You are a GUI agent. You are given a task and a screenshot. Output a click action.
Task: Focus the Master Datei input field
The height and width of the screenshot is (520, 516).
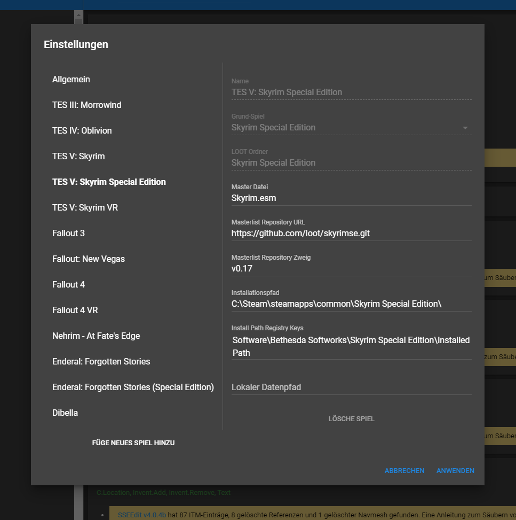coord(351,198)
